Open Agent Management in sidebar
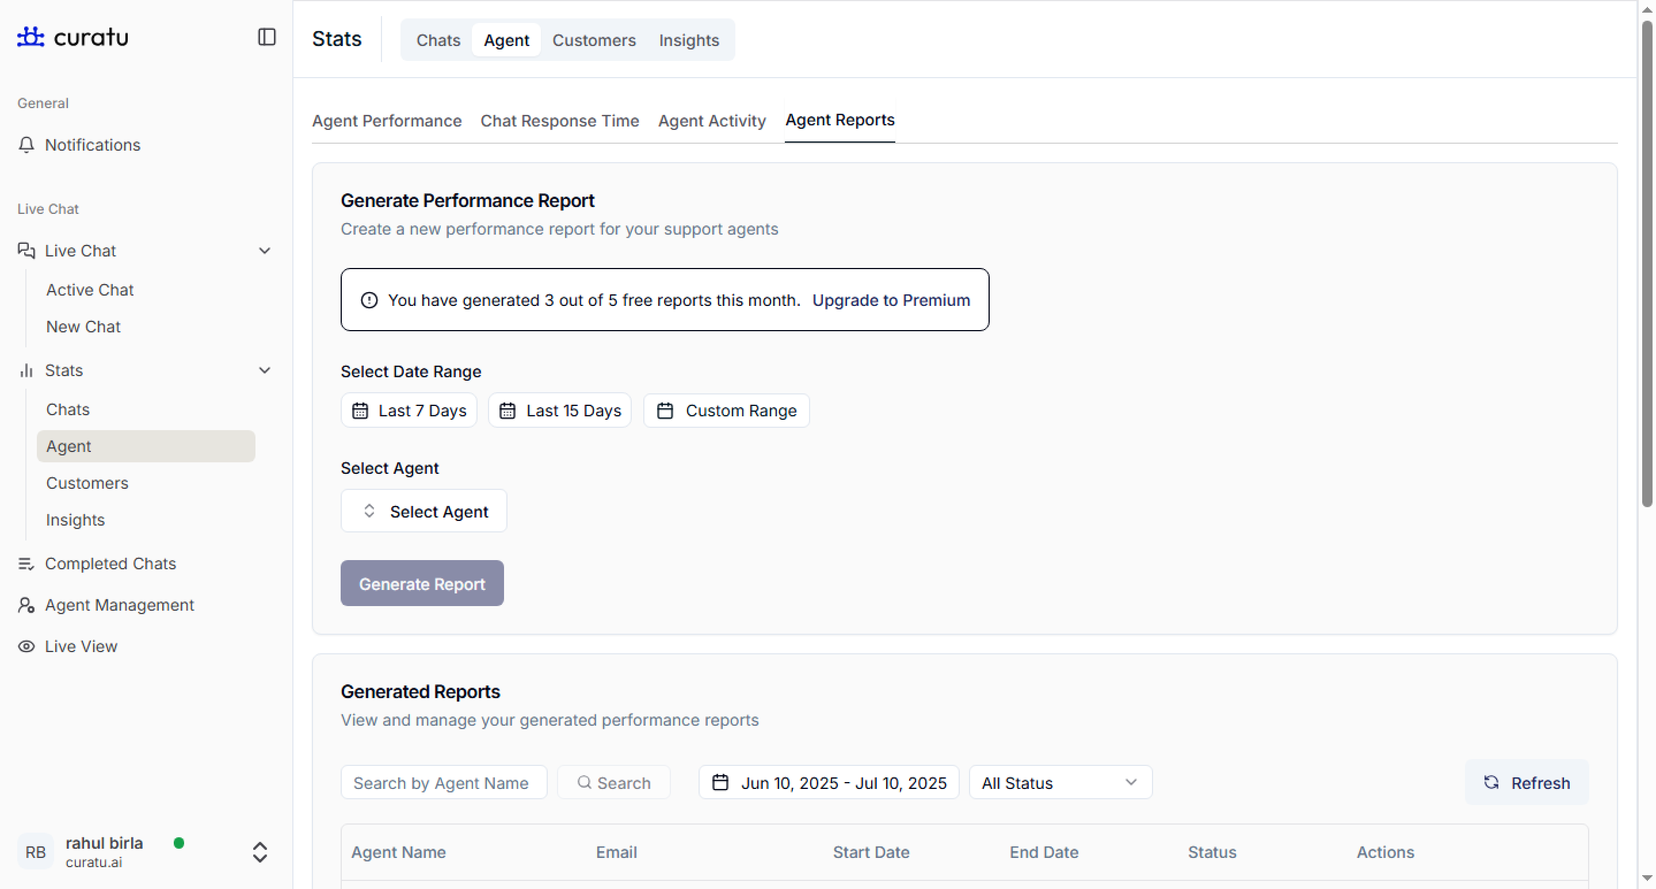Viewport: 1656px width, 889px height. pos(119,604)
